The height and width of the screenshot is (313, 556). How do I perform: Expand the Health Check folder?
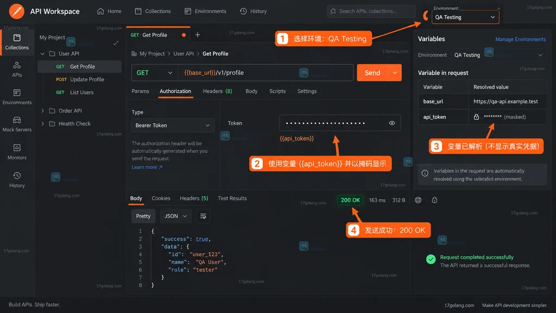42,123
